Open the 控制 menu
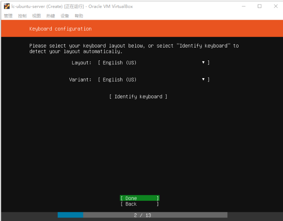This screenshot has height=221, width=283. 22,16
